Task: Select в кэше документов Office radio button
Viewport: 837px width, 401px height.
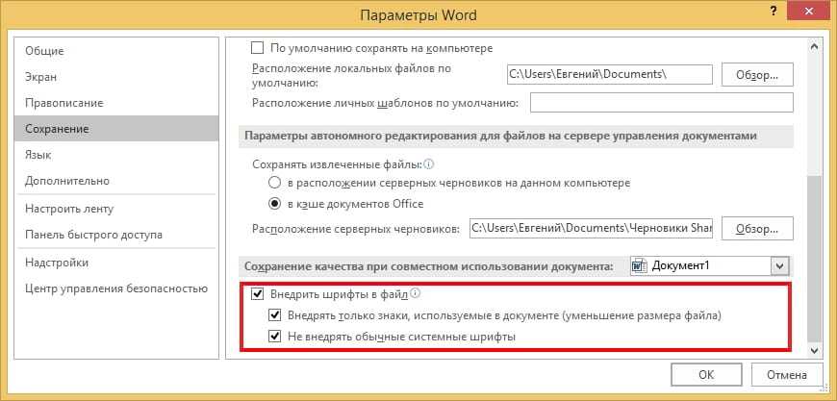Action: coord(276,204)
